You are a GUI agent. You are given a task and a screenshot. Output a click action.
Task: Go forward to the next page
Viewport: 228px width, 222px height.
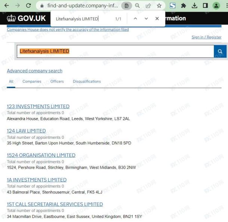[18, 6]
